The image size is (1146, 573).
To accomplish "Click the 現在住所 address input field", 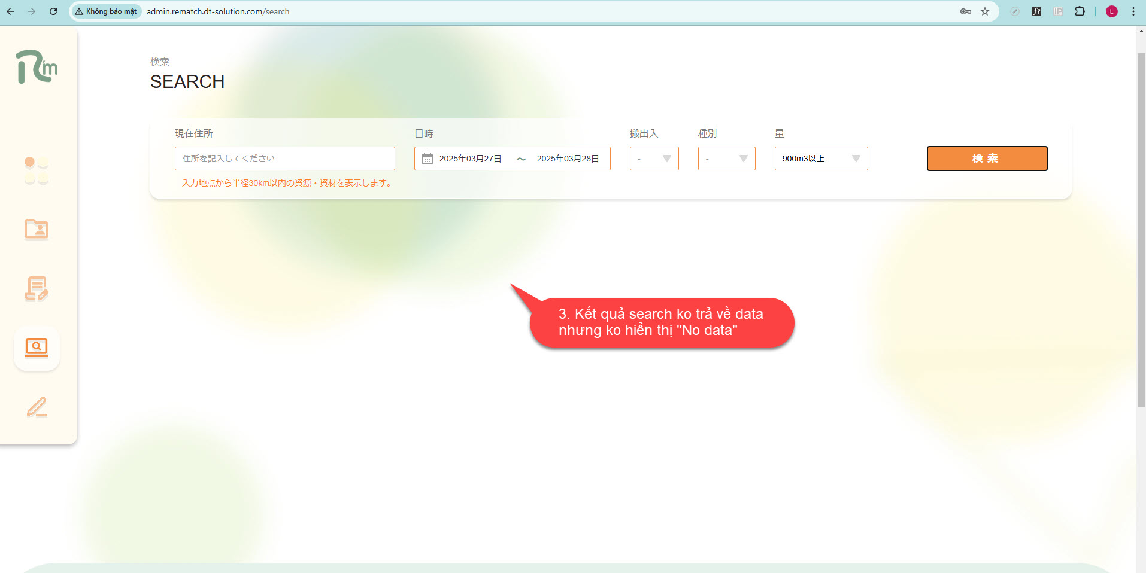I will (284, 159).
